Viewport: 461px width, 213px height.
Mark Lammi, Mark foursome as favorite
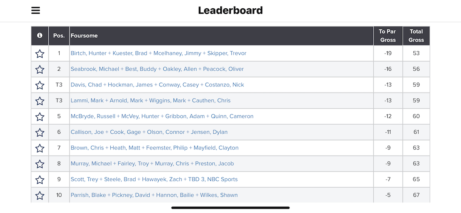(x=40, y=101)
